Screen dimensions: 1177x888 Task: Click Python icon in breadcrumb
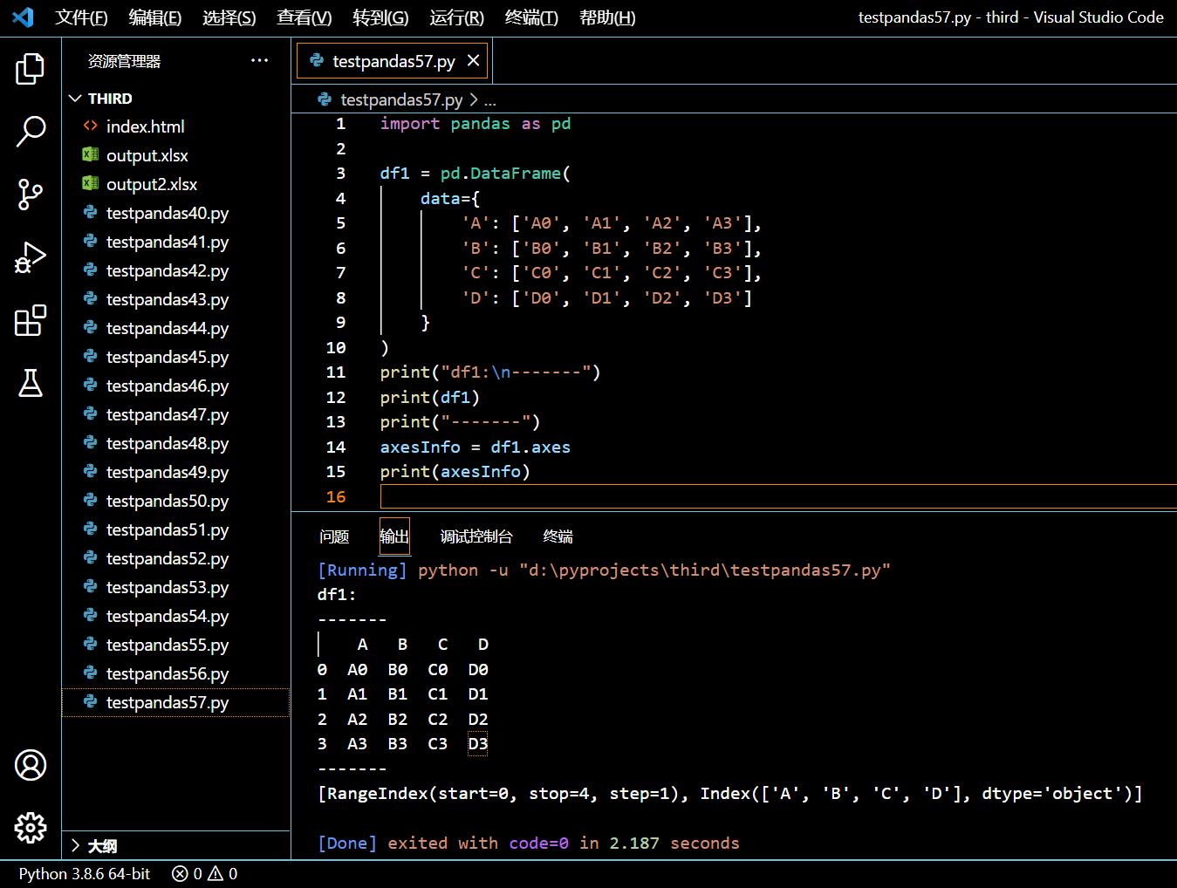click(325, 99)
